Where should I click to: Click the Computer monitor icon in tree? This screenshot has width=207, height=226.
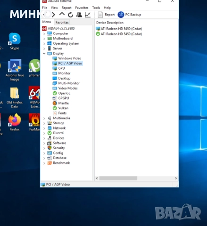click(50, 33)
